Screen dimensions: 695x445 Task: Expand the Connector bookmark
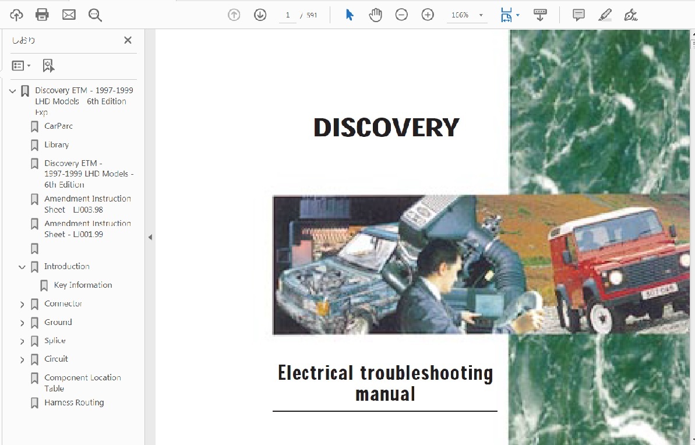pyautogui.click(x=22, y=305)
